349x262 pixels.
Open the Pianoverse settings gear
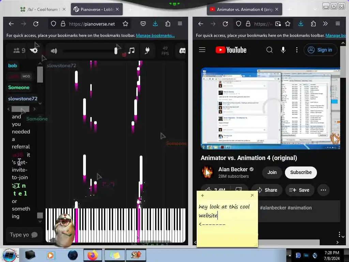34,50
